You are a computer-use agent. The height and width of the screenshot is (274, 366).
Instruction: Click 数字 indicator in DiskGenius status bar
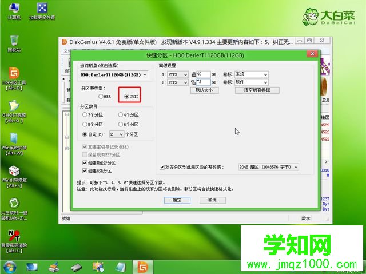tap(305, 219)
